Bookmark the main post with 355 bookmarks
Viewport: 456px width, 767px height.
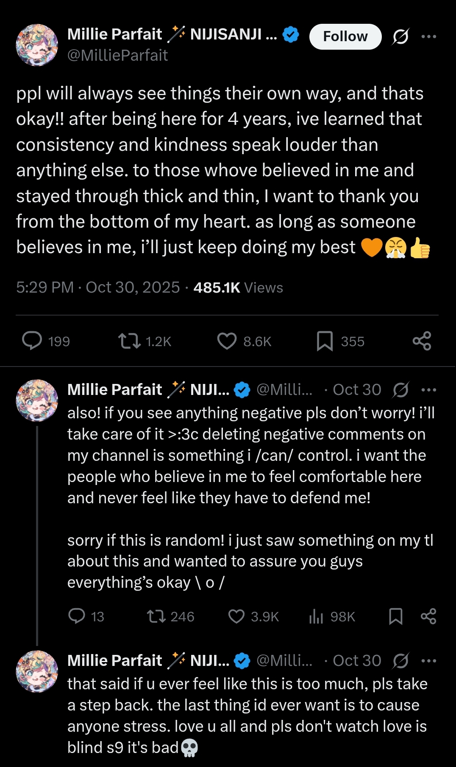pyautogui.click(x=325, y=341)
